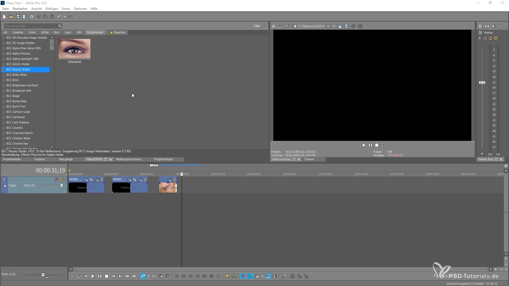Toggle the Master fader lock icon
The width and height of the screenshot is (509, 286).
coord(482,154)
